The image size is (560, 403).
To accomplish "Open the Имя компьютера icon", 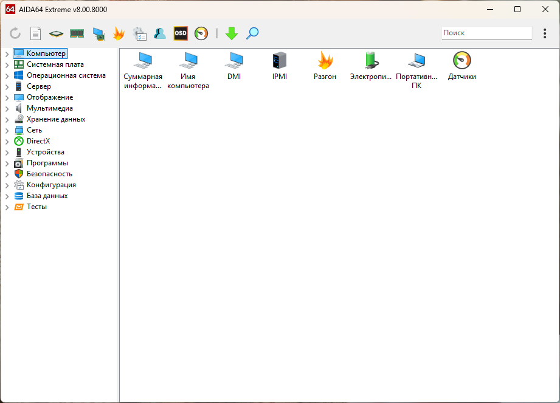I will click(188, 71).
